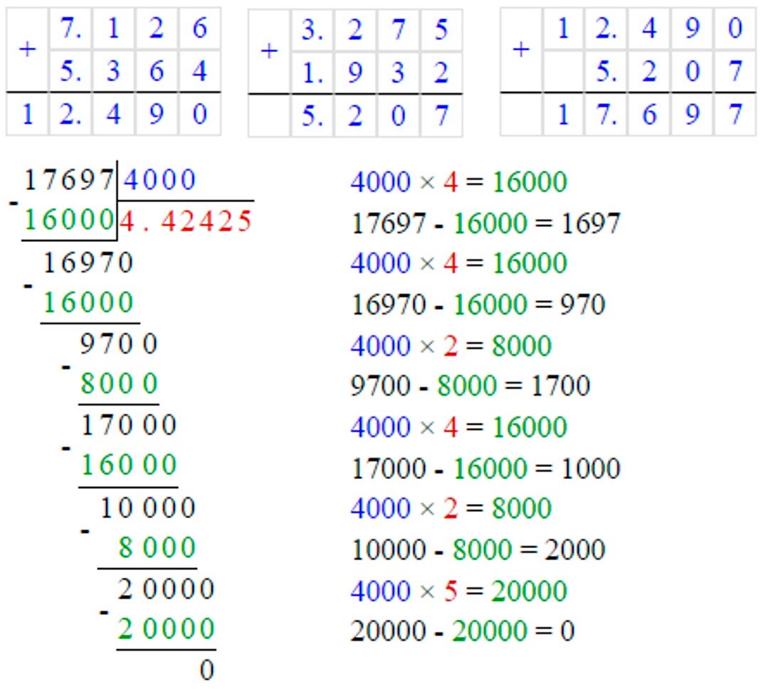Screen dimensions: 761x689
Task: Click the 7. cell in the first addition table
Action: 70,29
